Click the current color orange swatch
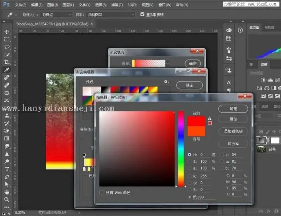The image size is (281, 216). (x=196, y=131)
